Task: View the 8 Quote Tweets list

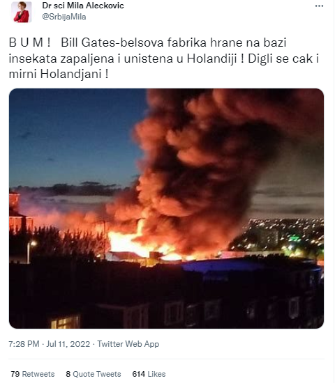Action: click(94, 374)
